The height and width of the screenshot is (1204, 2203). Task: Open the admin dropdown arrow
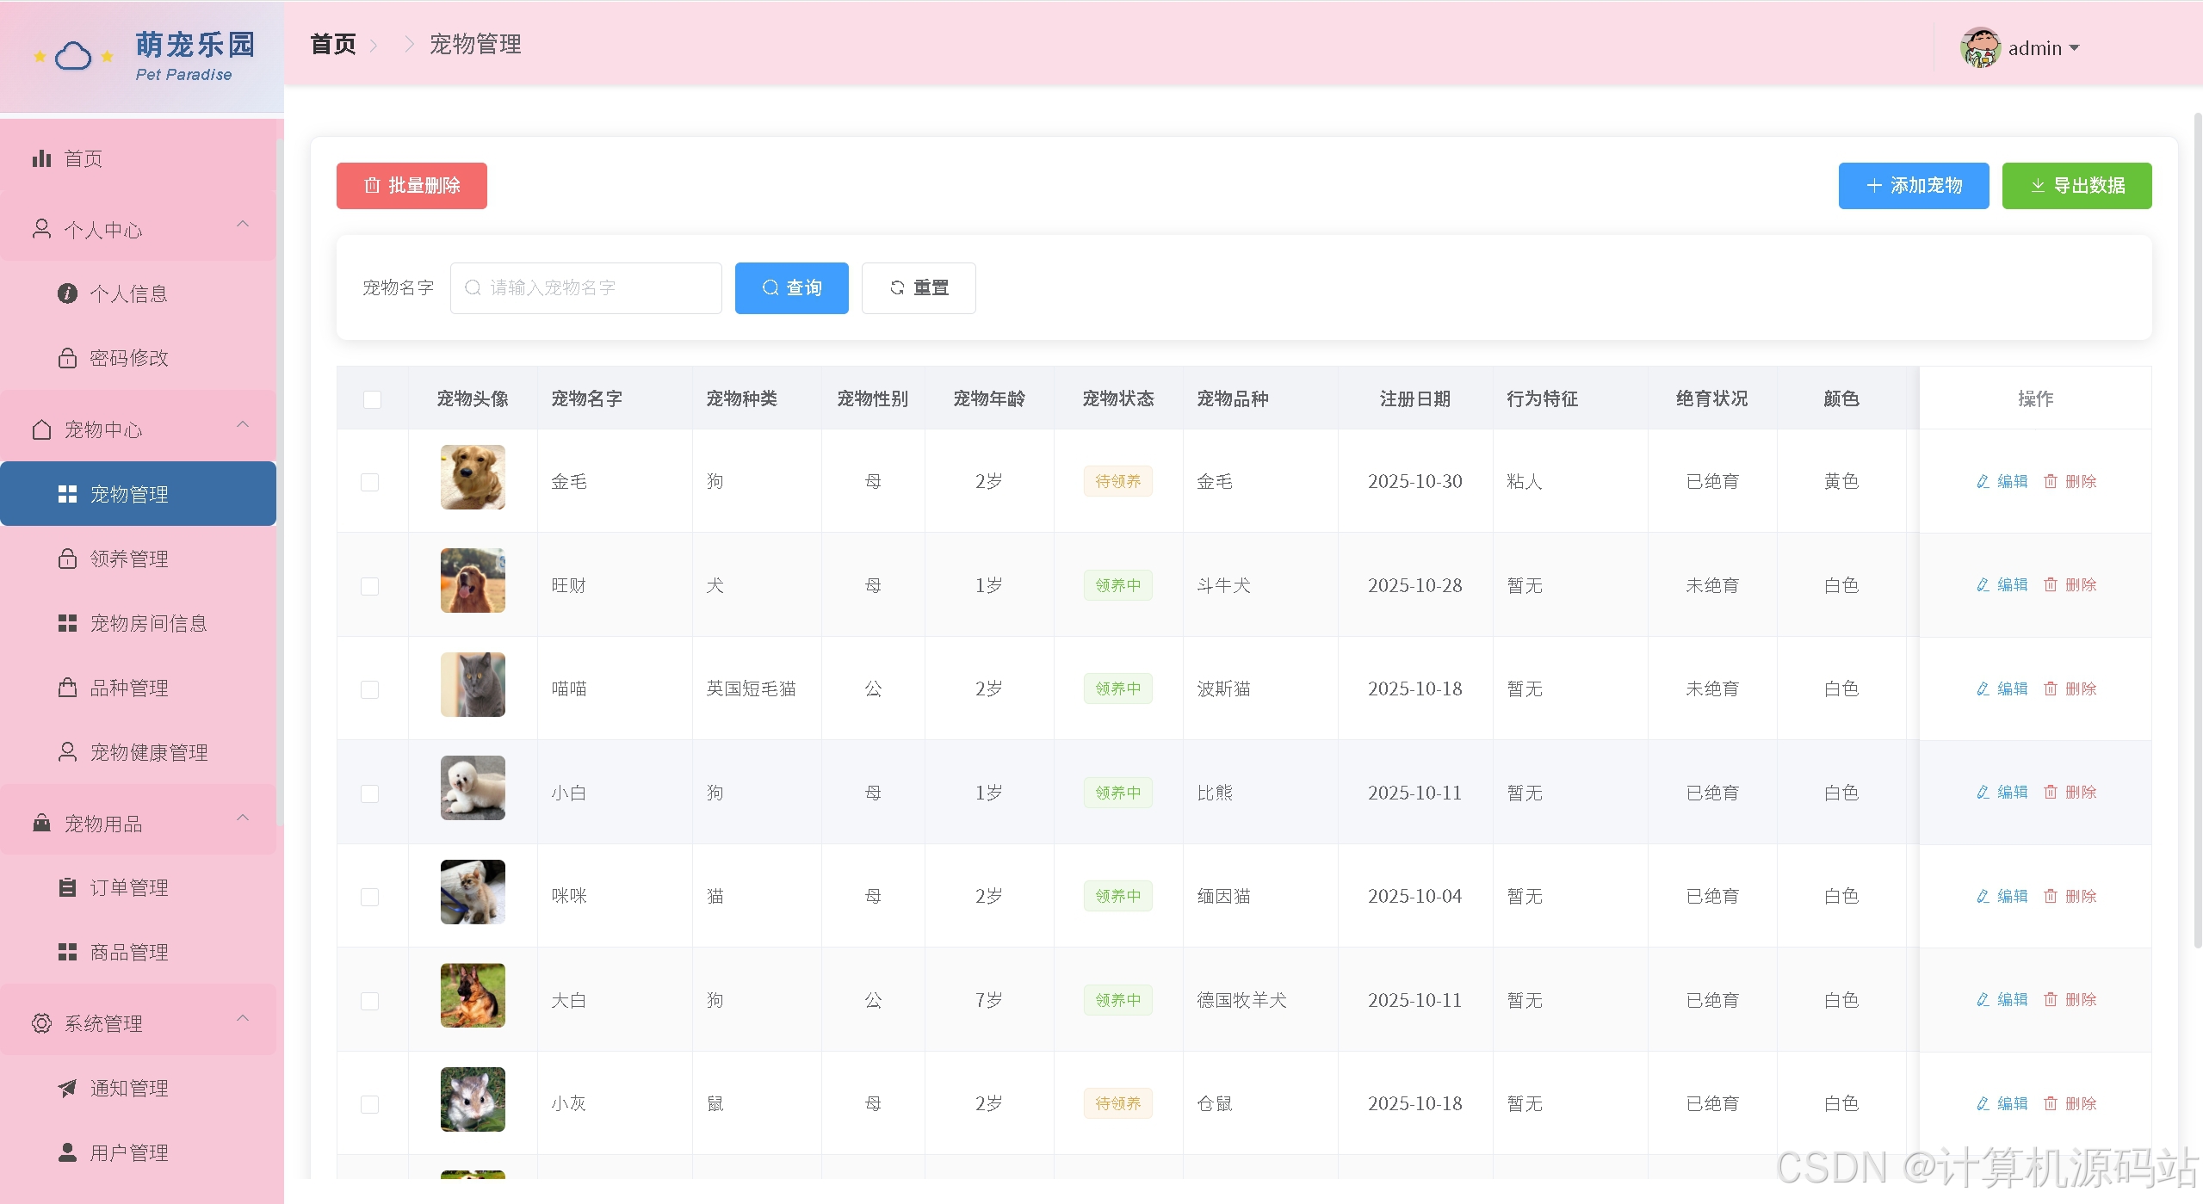(2074, 48)
